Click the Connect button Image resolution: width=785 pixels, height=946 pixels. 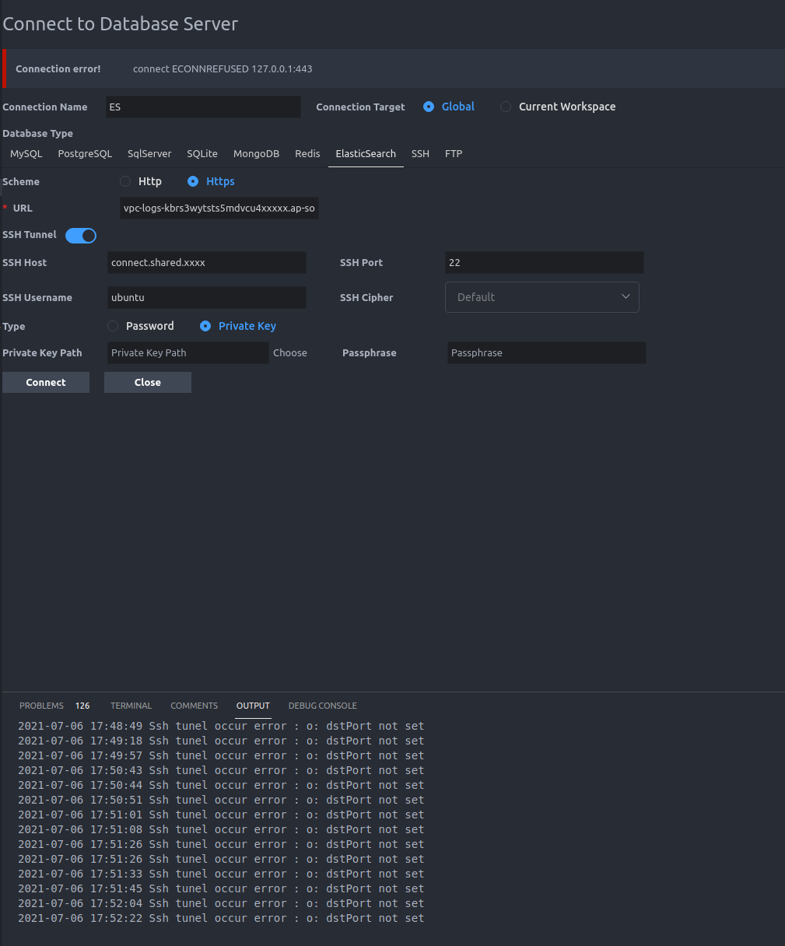45,382
